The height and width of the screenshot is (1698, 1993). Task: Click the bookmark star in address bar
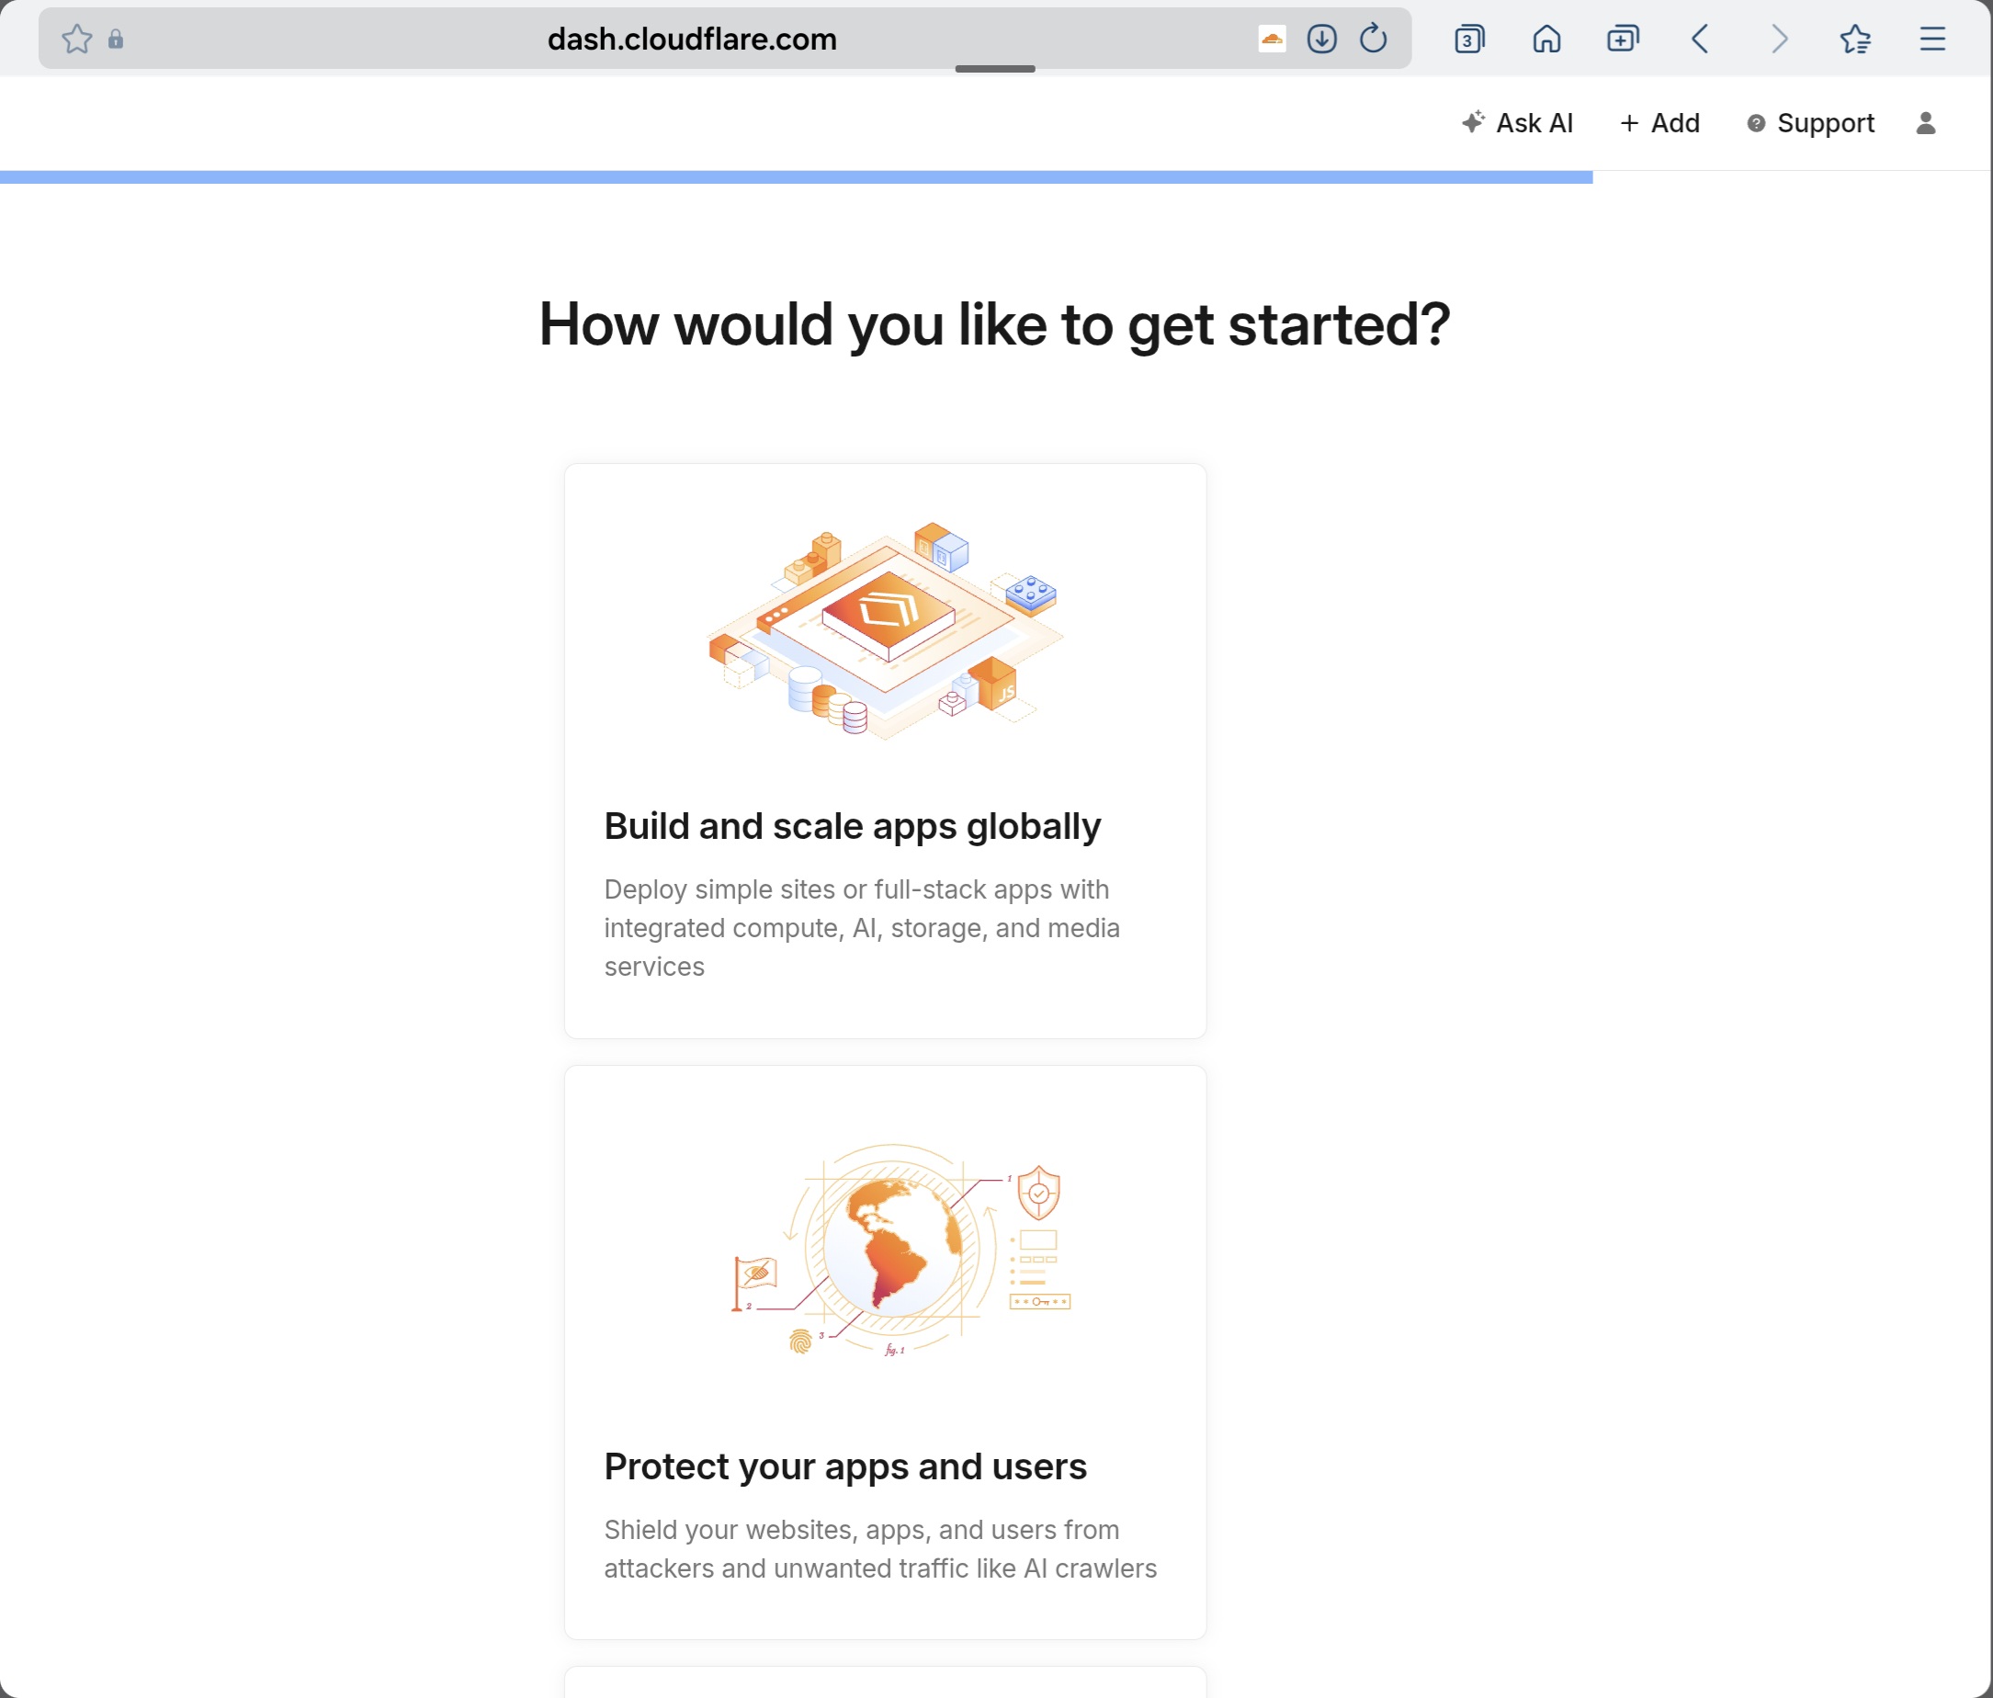tap(77, 40)
